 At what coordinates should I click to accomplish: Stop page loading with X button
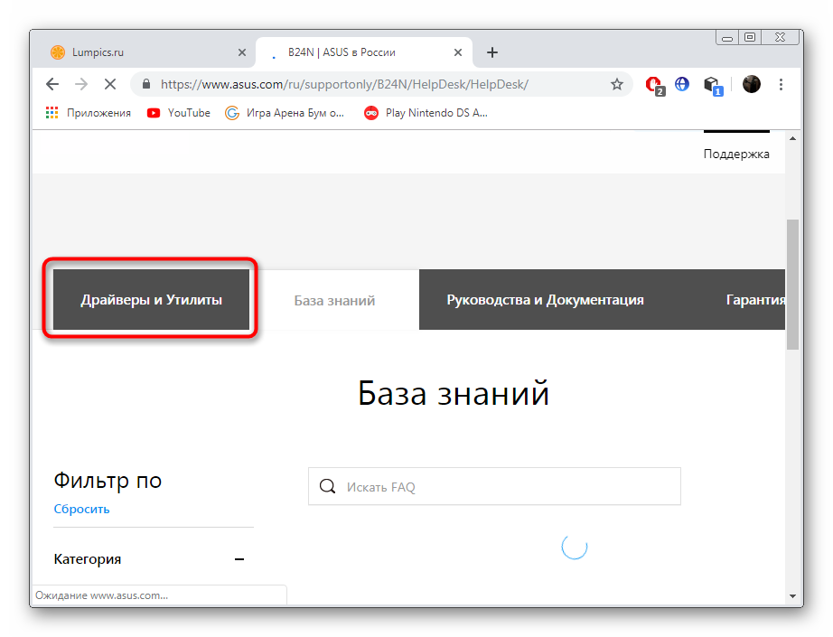[110, 84]
